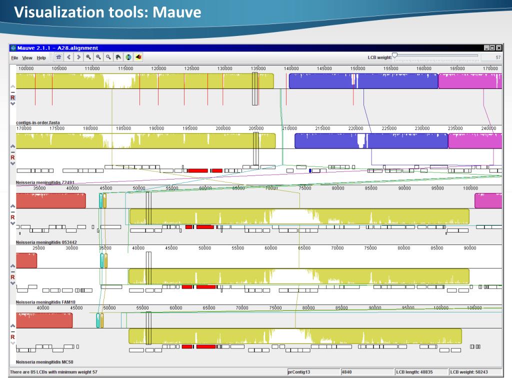Screen dimensions: 512x384
Task: Click the status text 'There are 85 LCBs'
Action: point(53,372)
